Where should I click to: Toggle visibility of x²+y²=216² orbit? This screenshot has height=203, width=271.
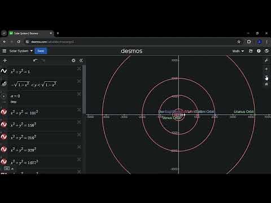(4, 137)
